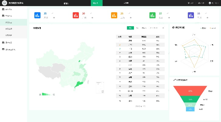Click the table footer text below row 15

click(x=140, y=106)
